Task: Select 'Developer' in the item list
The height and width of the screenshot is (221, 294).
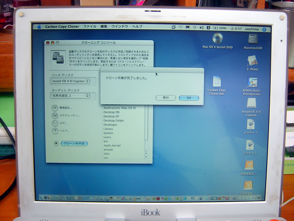Action: pyautogui.click(x=110, y=125)
